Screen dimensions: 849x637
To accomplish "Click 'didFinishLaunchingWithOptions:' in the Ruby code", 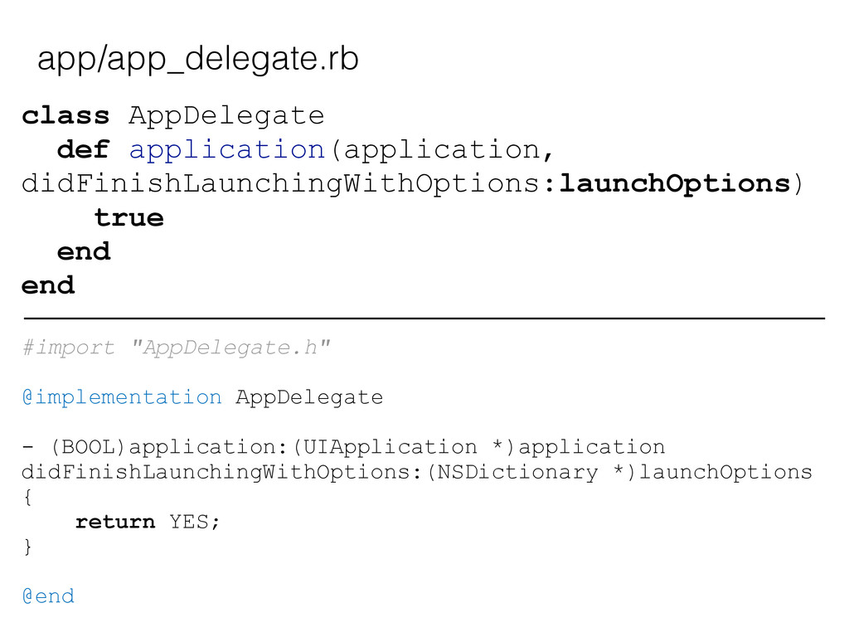I will click(x=289, y=183).
